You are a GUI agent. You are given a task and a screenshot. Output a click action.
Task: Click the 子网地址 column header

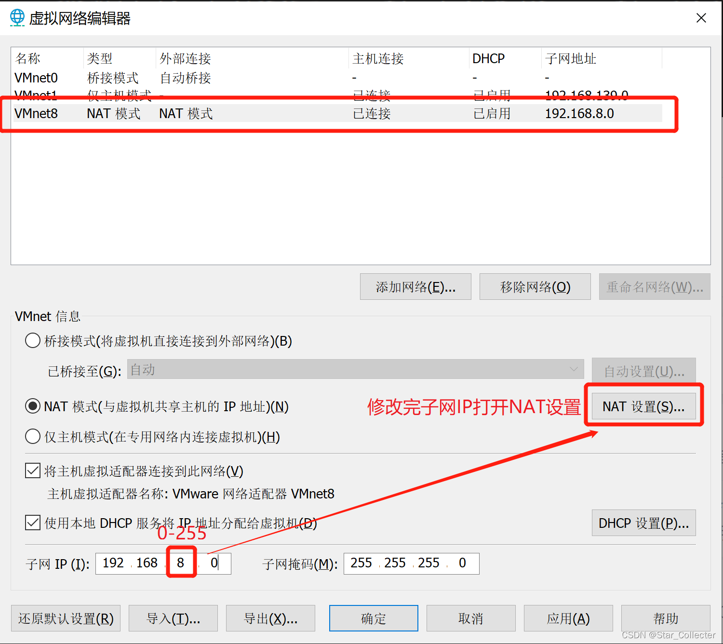click(602, 58)
